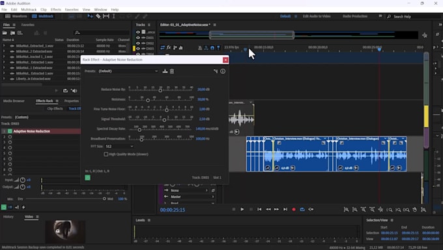The height and width of the screenshot is (250, 443).
Task: Toggle the green power button in the effect dialog
Action: pos(87,178)
